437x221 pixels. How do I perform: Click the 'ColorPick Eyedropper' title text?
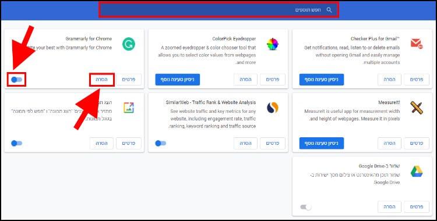pyautogui.click(x=234, y=39)
